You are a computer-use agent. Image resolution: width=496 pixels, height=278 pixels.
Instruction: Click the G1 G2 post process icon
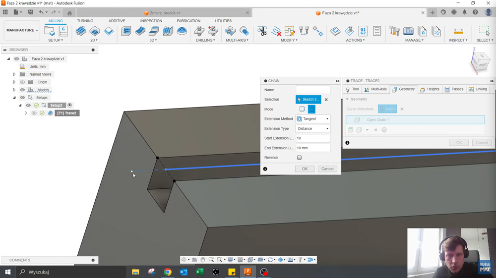coord(363,31)
